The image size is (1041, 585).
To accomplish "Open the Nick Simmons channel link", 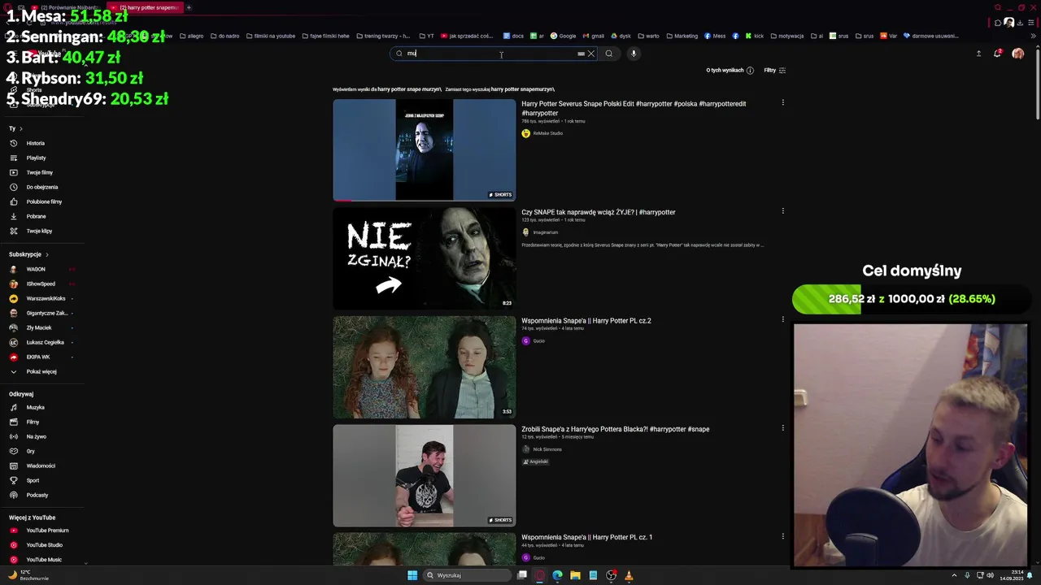I will pos(547,449).
